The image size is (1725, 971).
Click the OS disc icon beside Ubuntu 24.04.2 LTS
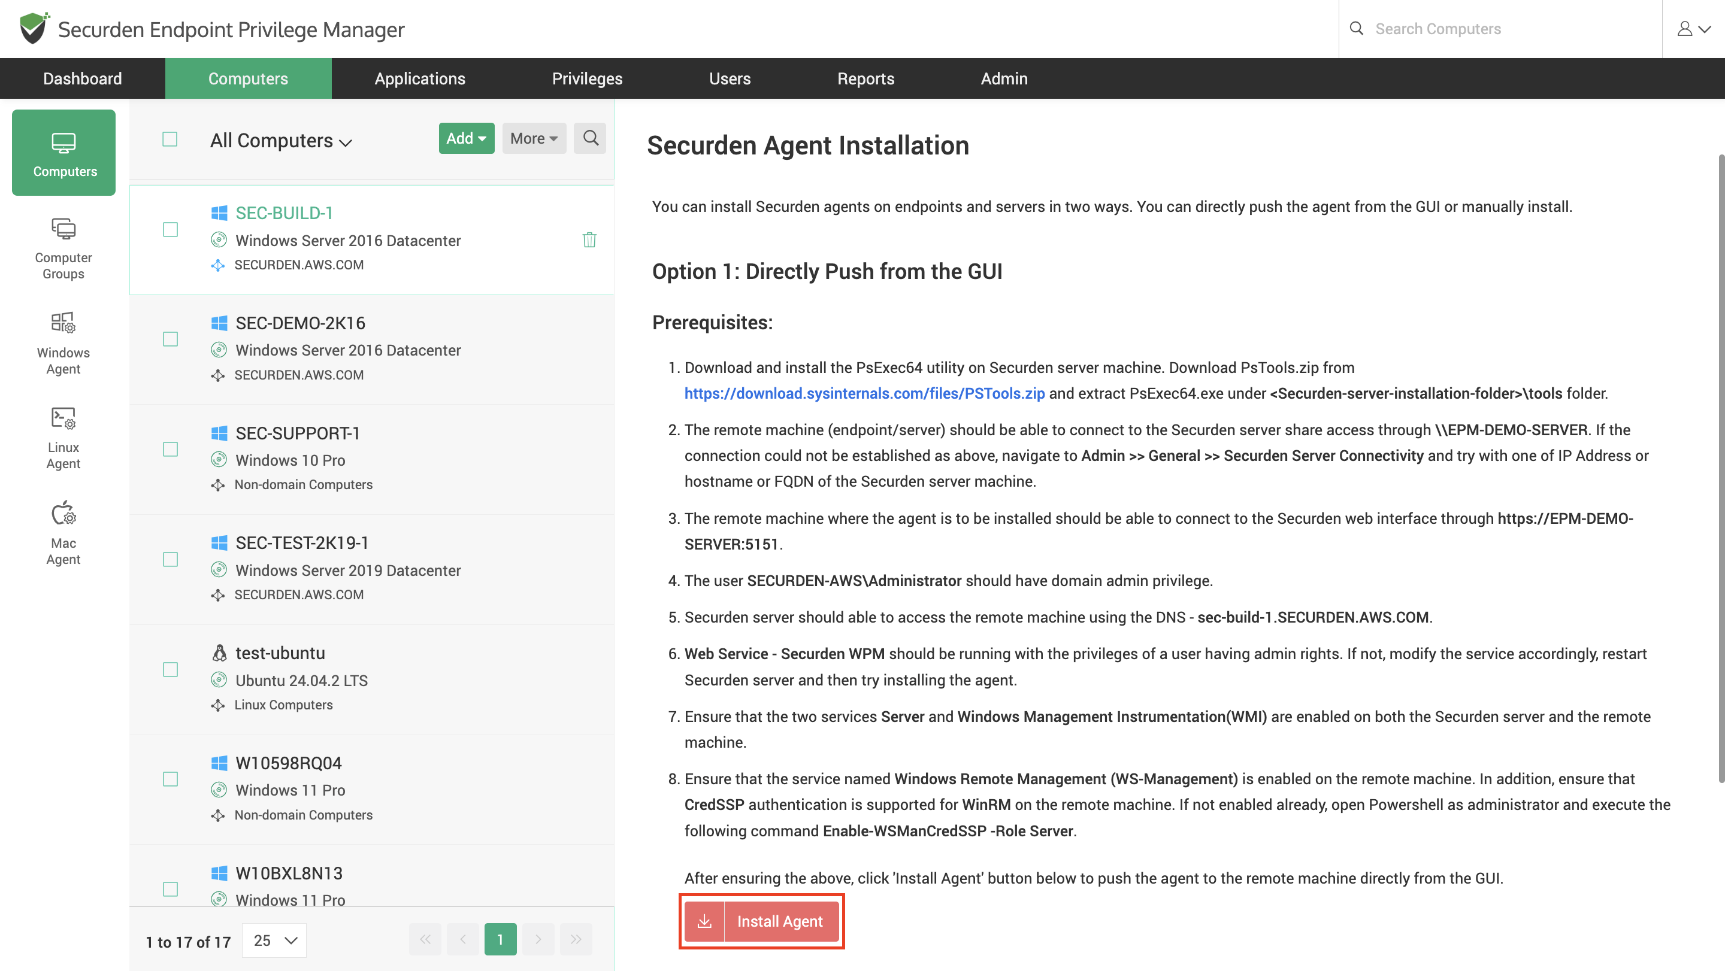coord(219,680)
